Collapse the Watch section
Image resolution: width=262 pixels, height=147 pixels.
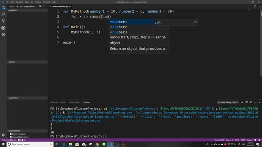(27, 62)
